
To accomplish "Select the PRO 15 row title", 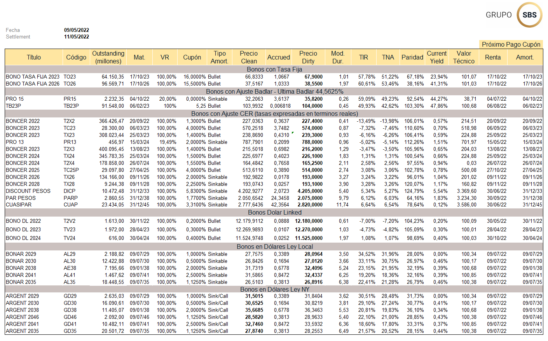I will click(x=15, y=99).
